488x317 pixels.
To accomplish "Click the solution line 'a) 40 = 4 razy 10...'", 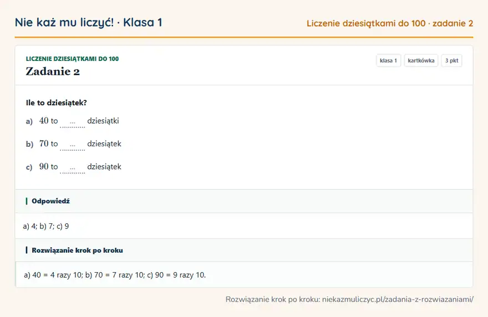I will click(x=115, y=275).
